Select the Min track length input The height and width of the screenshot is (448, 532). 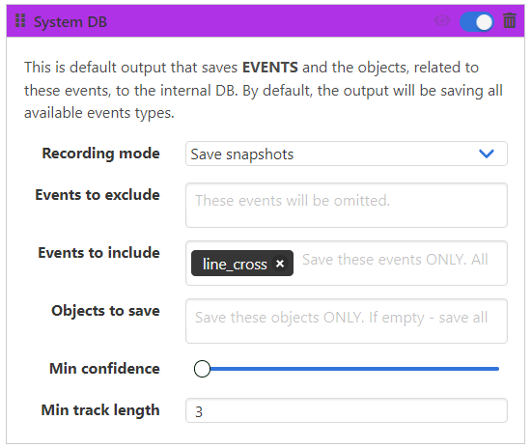347,410
